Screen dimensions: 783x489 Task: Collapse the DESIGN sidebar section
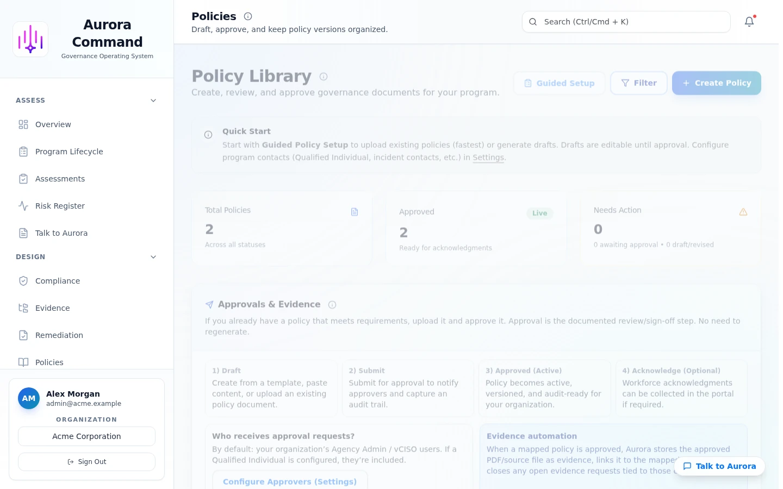point(153,257)
